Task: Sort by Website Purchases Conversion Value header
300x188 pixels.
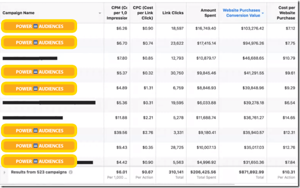Action: tap(241, 13)
